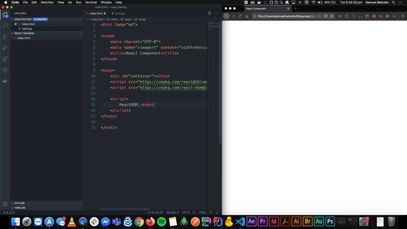Open Google Chrome from the dock
This screenshot has height=229, width=407.
[x=139, y=221]
